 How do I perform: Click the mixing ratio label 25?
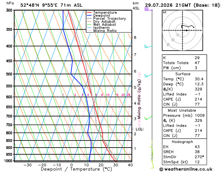pos(129,95)
